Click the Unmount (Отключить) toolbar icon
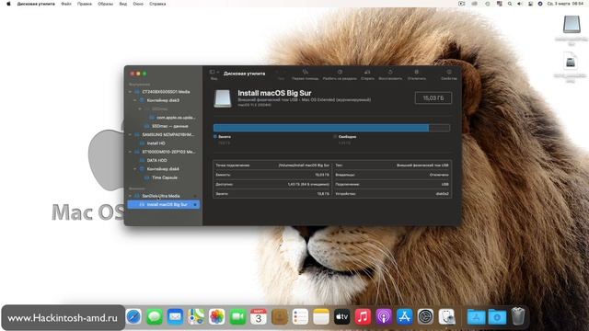589x331 pixels. pos(416,72)
